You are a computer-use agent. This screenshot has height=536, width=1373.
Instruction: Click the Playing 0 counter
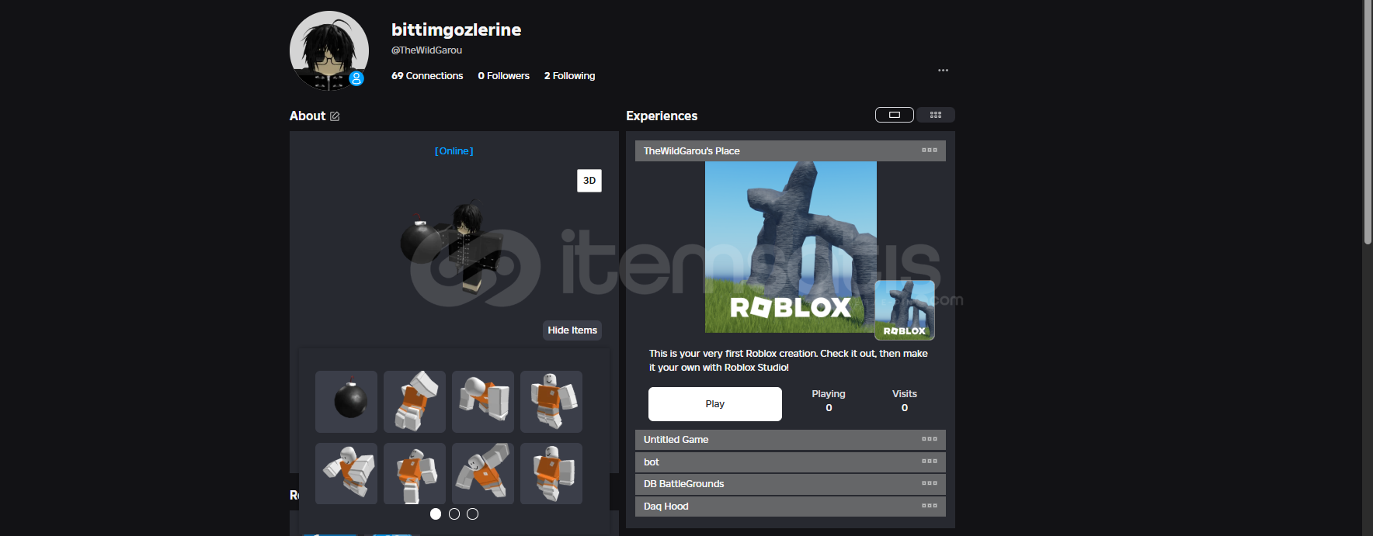pyautogui.click(x=829, y=401)
